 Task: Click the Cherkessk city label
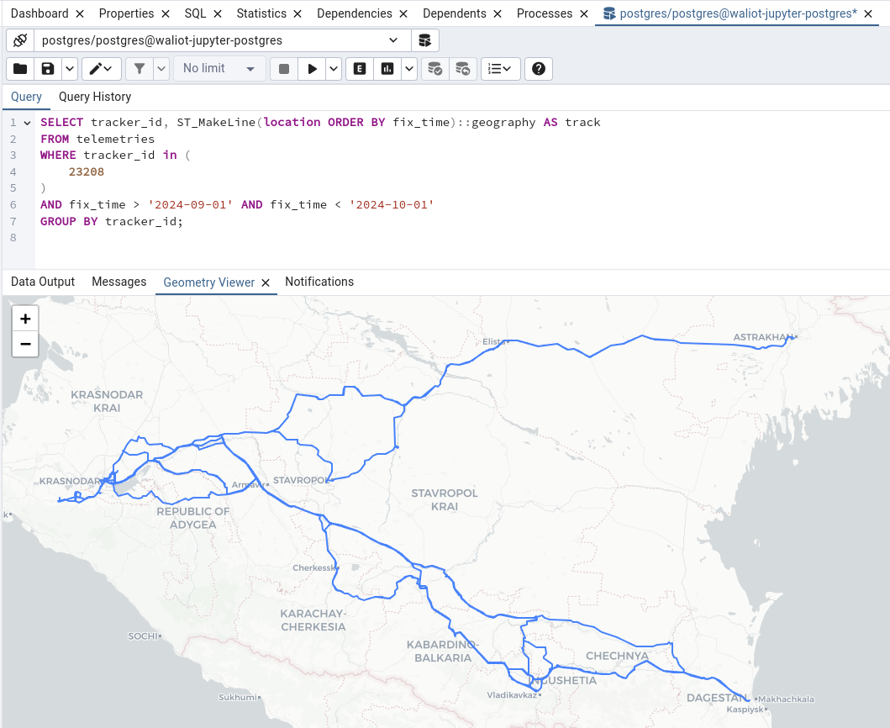tap(313, 568)
